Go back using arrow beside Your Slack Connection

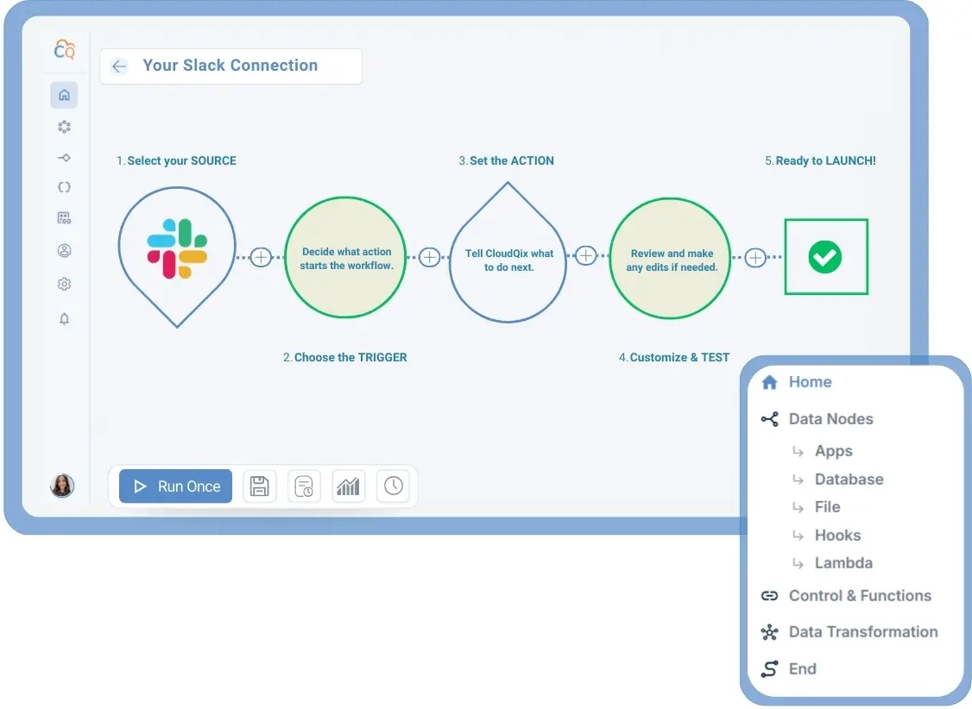(119, 66)
